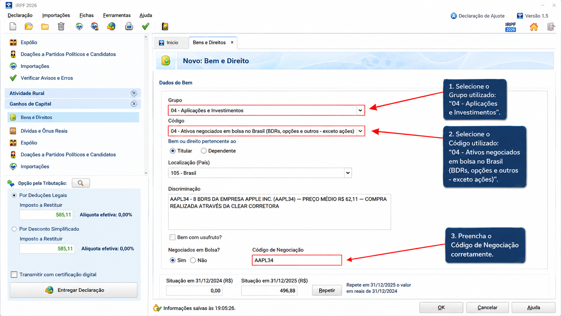Click the trash delete icon in toolbar
Image resolution: width=561 pixels, height=316 pixels.
(x=61, y=26)
